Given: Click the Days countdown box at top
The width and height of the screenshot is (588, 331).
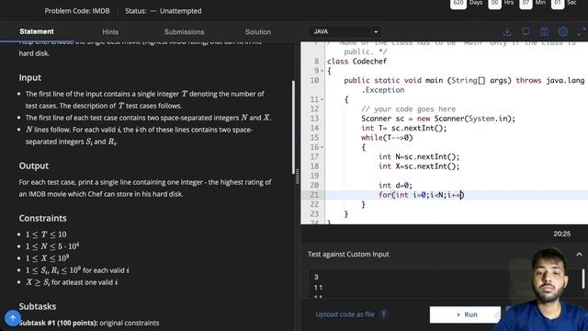Looking at the screenshot, I should [x=458, y=3].
